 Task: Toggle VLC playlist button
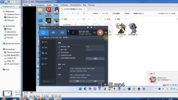[x=52, y=96]
